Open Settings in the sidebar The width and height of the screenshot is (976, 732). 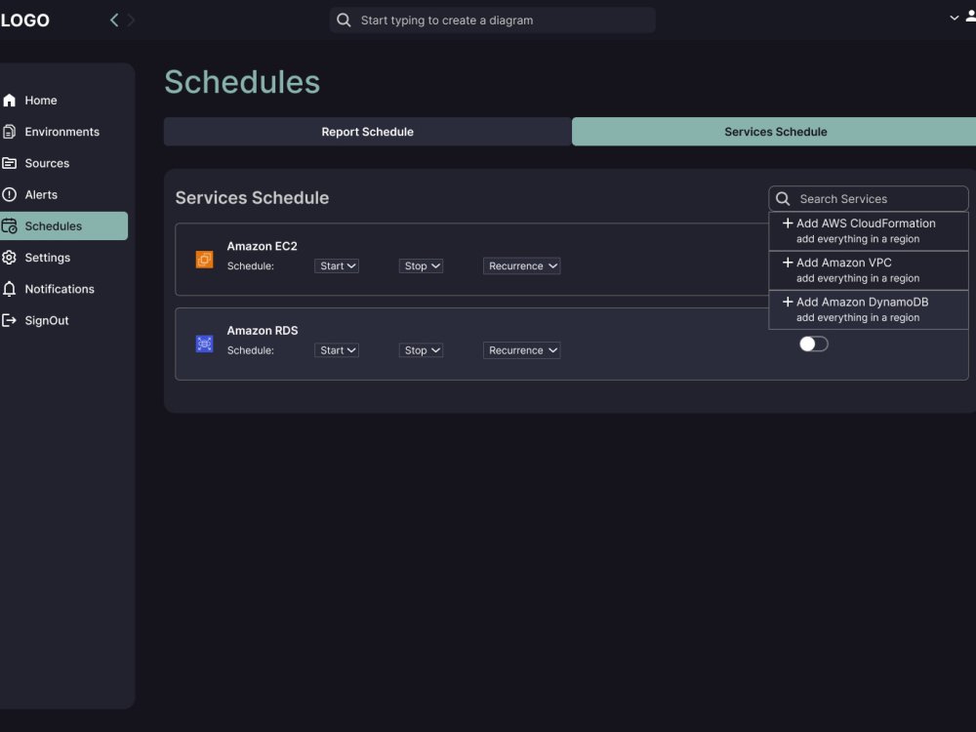pos(64,257)
